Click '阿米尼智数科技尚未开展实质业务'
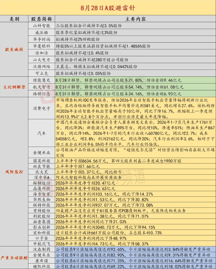 pyautogui.click(x=89, y=178)
